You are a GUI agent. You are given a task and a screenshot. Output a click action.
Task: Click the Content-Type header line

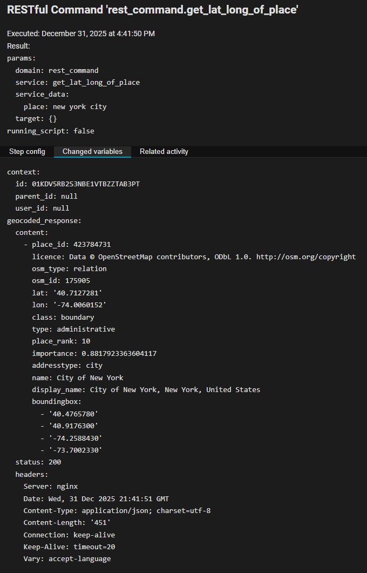117,510
